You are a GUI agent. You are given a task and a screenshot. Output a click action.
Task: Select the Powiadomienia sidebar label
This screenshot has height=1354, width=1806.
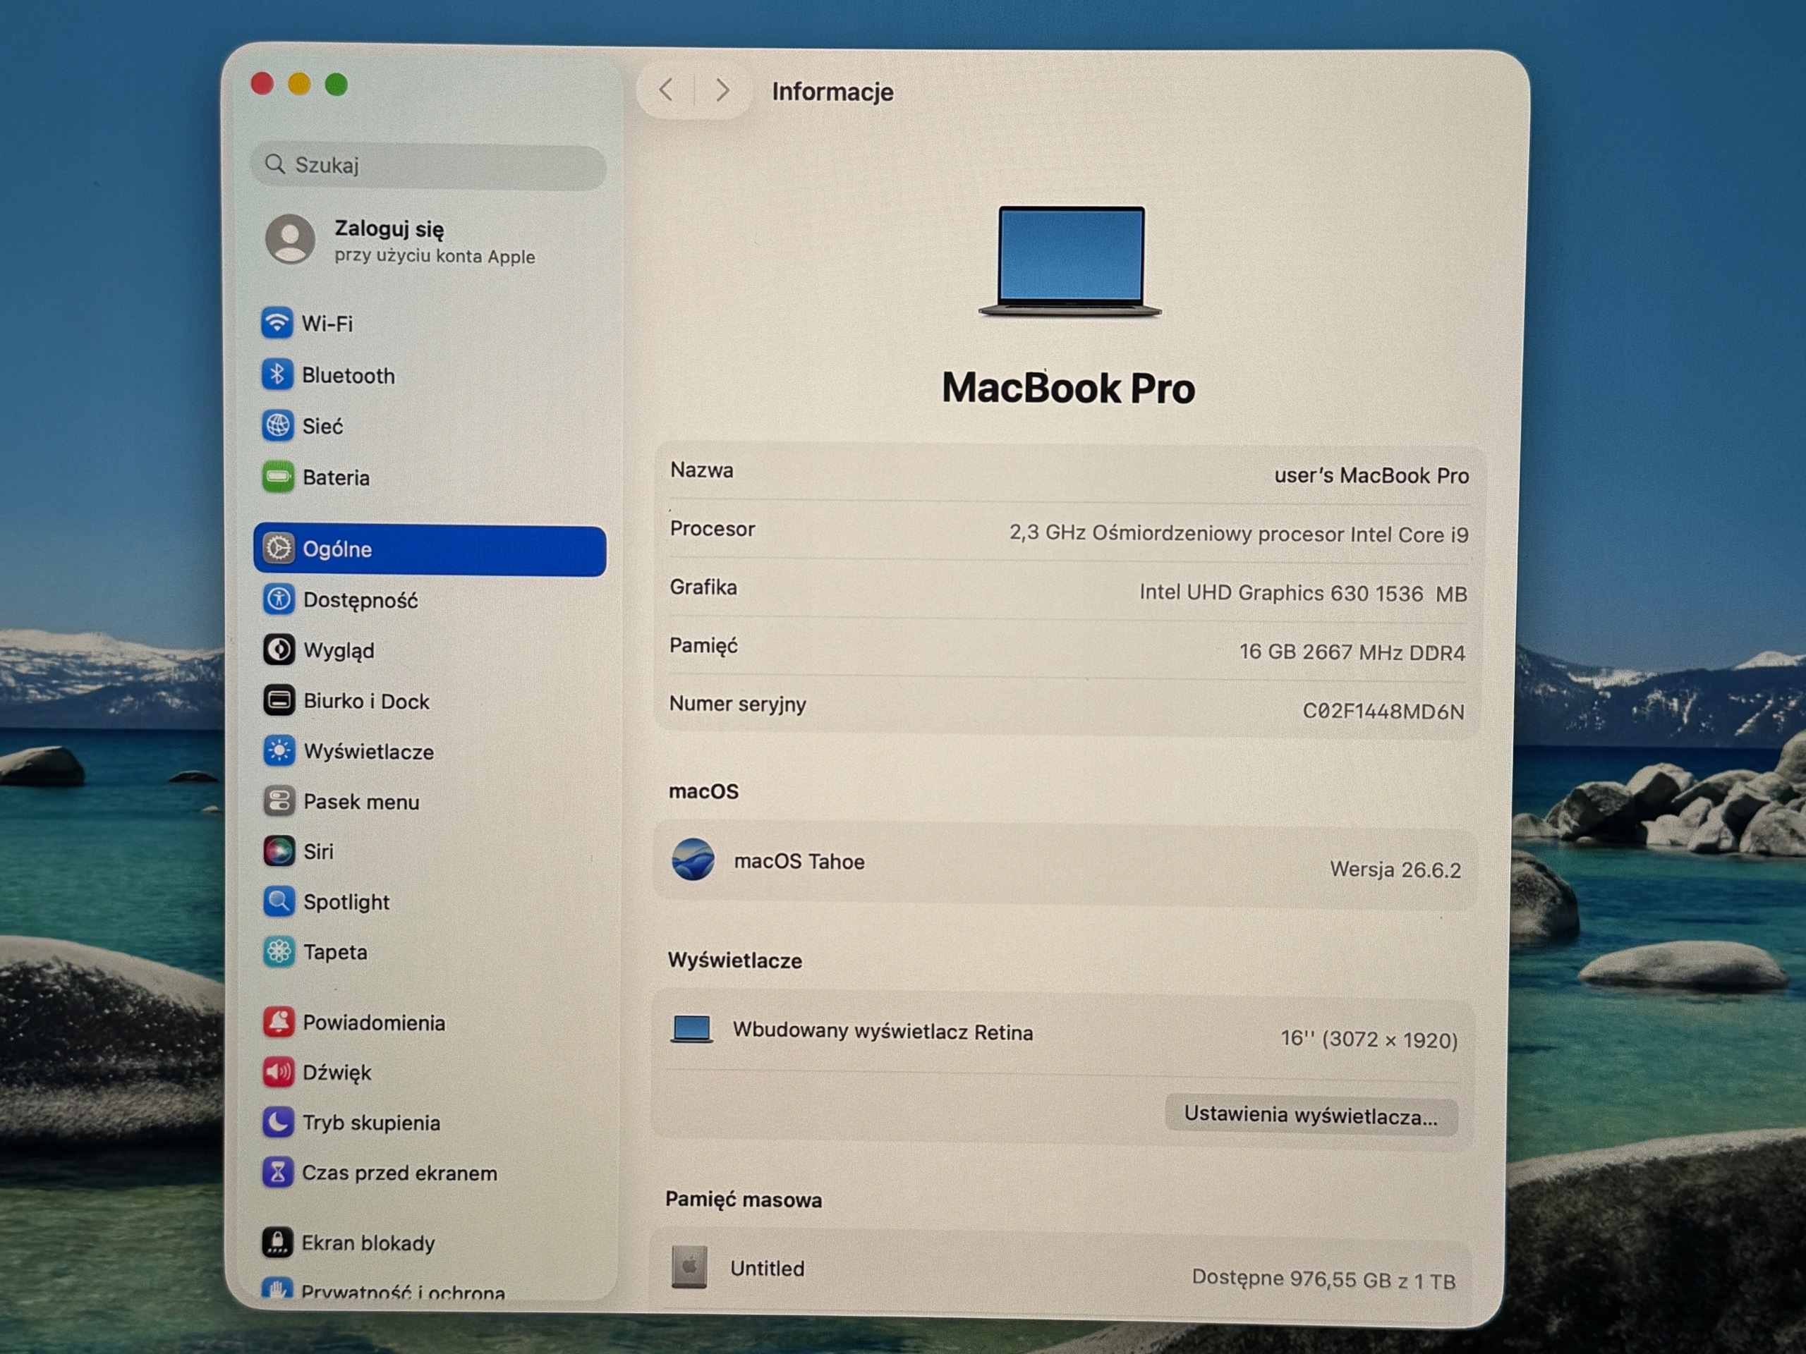tap(374, 1023)
